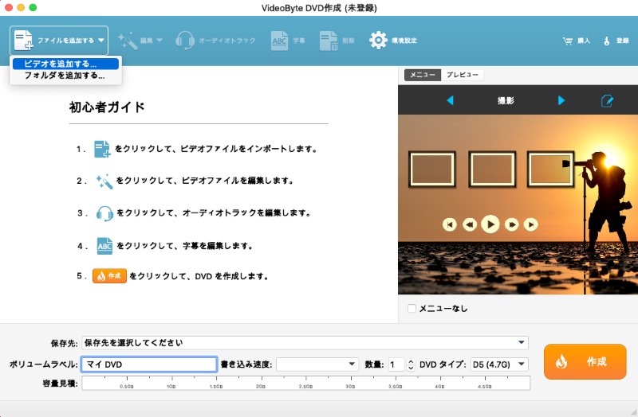
Task: Choose フォルダを追加する... from the dropdown menu
Action: (65, 76)
